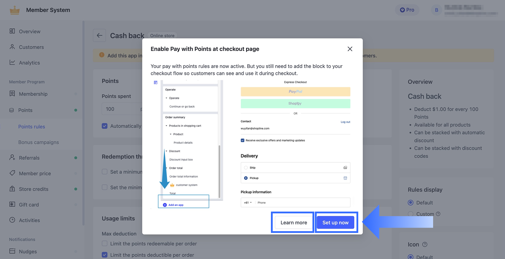Click the Learn more button
Viewport: 505px width, 259px height.
pos(294,223)
